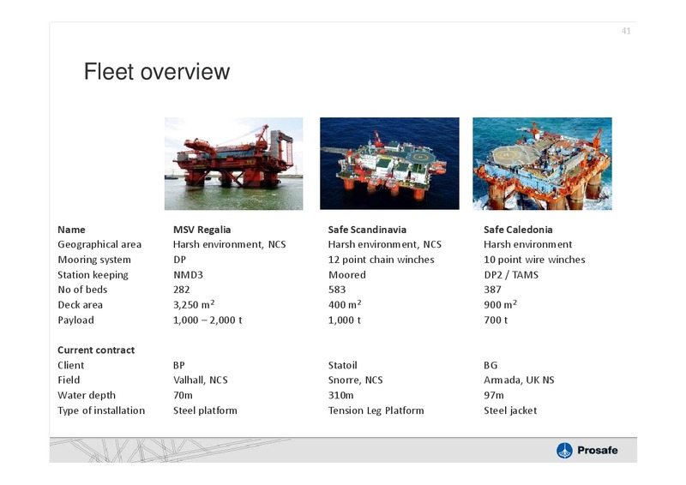Click the '1,000 – 2,000 t' payload value
The image size is (686, 485).
point(208,320)
